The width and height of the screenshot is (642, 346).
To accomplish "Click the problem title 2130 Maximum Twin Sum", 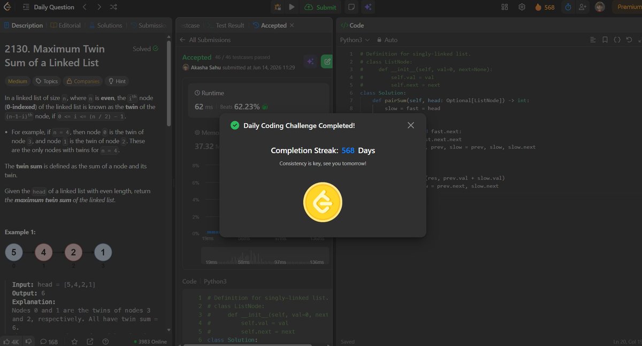I will [x=55, y=56].
